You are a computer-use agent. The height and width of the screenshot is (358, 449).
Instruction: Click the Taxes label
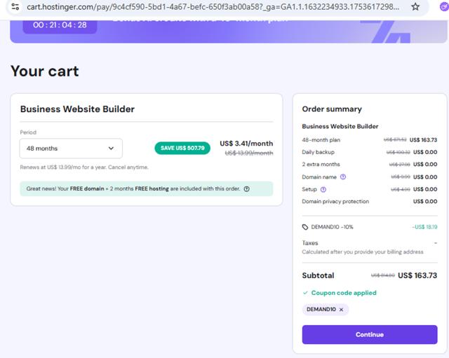pyautogui.click(x=310, y=243)
